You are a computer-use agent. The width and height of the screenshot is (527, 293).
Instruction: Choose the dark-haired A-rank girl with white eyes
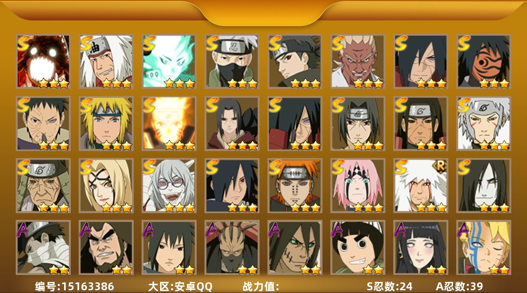[x=421, y=247]
